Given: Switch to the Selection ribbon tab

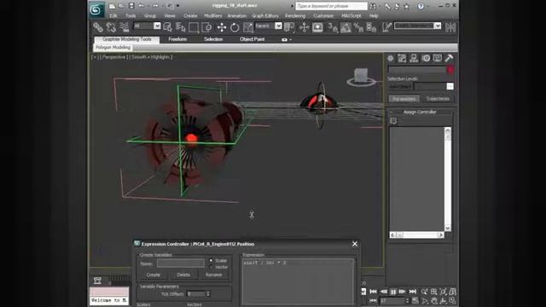Looking at the screenshot, I should pos(213,39).
